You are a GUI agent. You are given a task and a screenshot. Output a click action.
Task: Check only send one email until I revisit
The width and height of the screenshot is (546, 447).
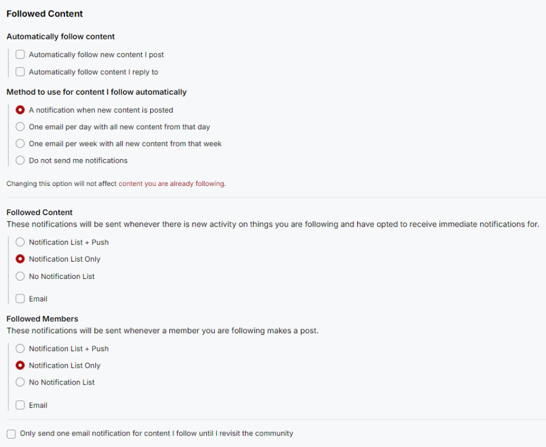coord(11,433)
